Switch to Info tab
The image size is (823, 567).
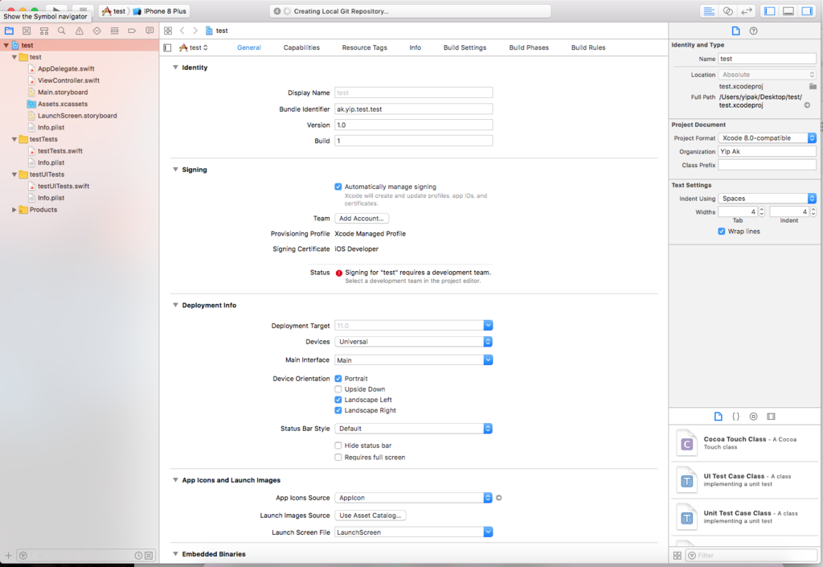click(416, 47)
